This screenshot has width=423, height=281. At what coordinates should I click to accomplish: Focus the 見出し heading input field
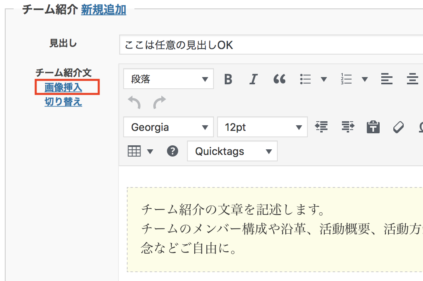[271, 45]
